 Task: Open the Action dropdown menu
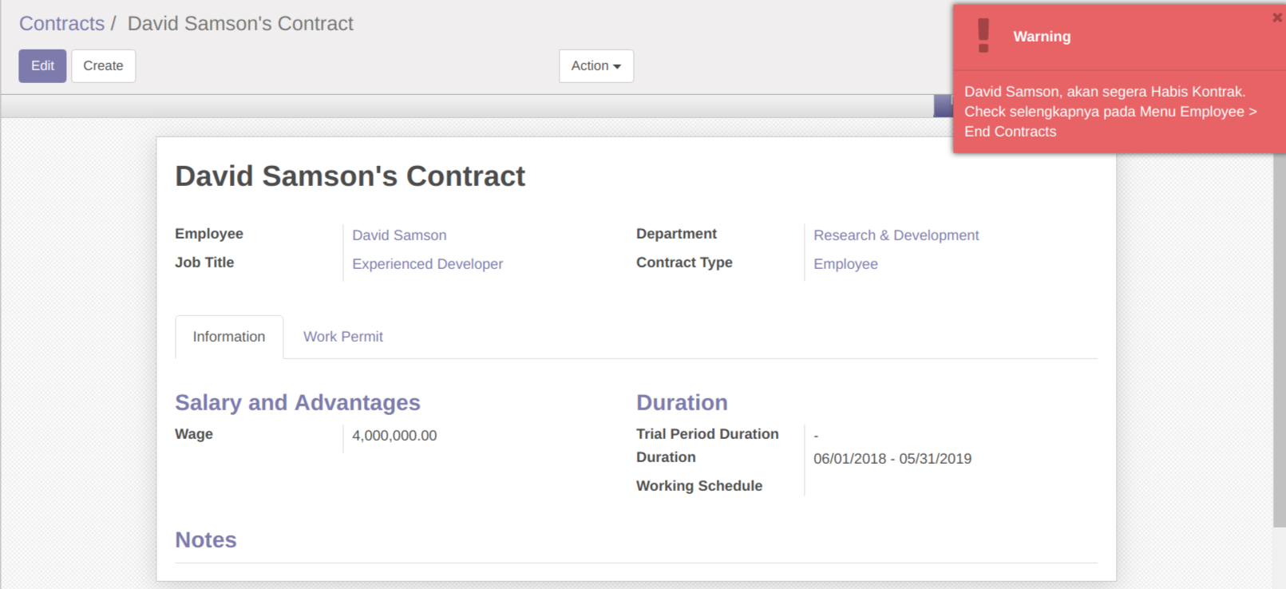pos(596,66)
